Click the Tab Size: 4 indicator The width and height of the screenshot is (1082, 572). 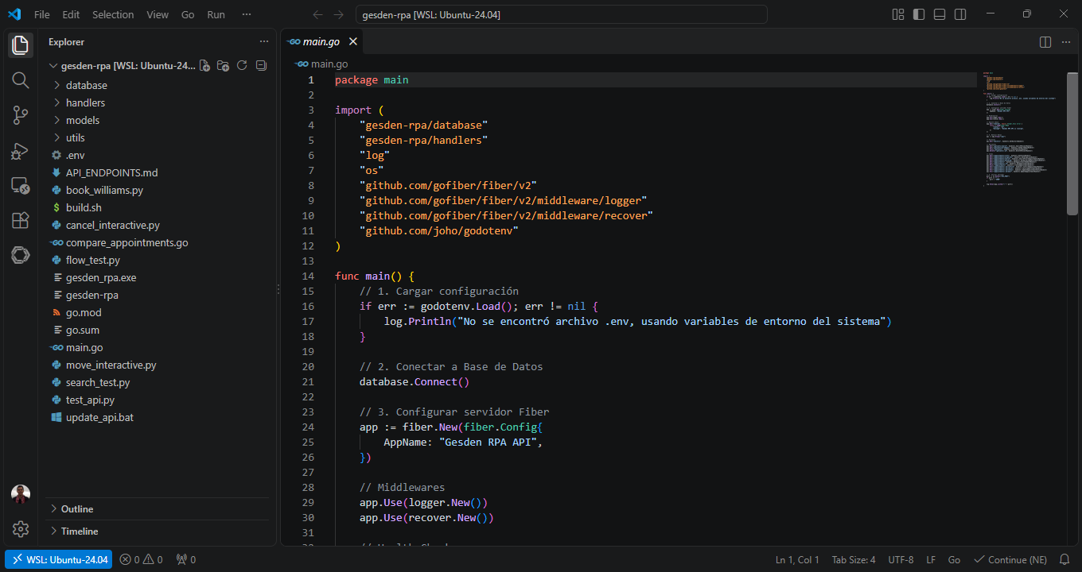point(854,560)
